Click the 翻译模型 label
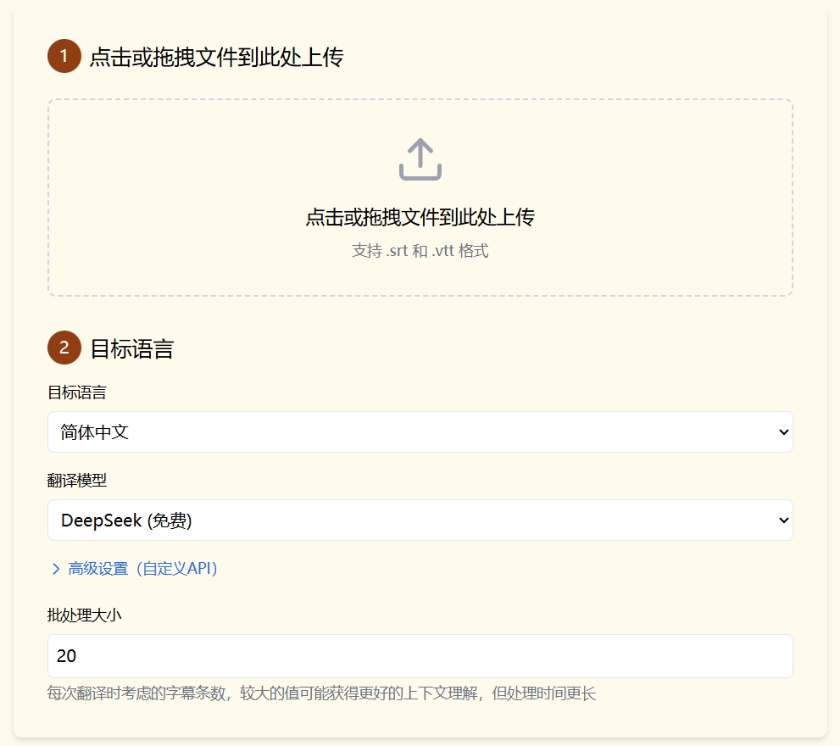 [x=77, y=480]
